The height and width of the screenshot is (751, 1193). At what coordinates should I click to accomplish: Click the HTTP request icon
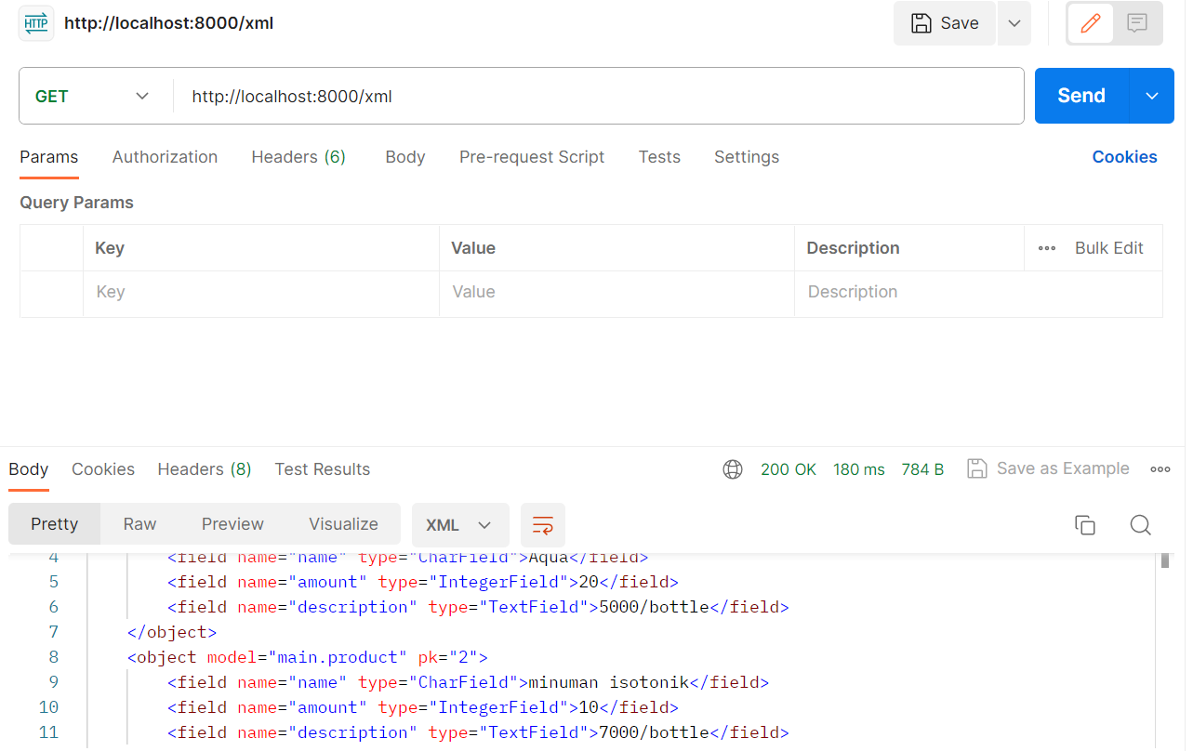pos(35,21)
